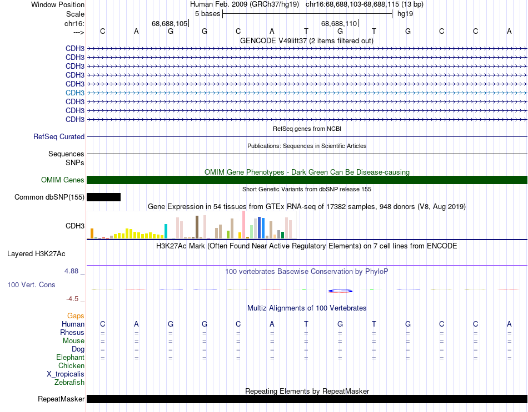The width and height of the screenshot is (528, 412).
Task: Click the dark green OMIM Genes bar
Action: (x=307, y=180)
